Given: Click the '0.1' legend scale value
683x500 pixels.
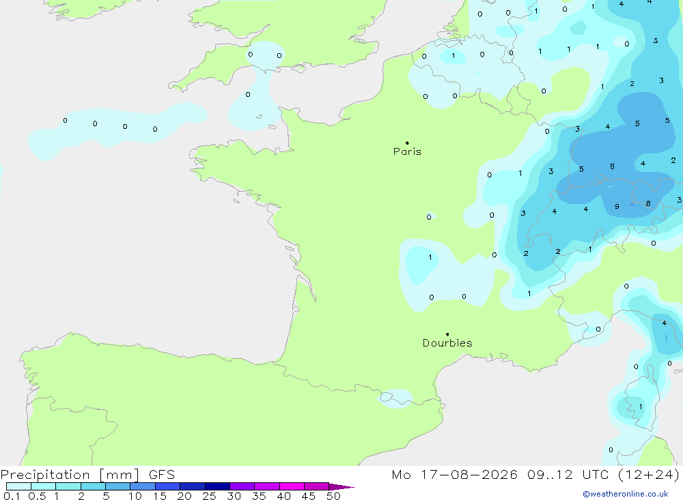Looking at the screenshot, I should tap(12, 496).
